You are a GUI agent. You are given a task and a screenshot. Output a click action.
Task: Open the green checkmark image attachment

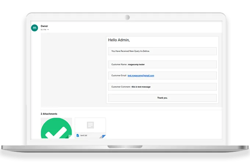point(56,128)
